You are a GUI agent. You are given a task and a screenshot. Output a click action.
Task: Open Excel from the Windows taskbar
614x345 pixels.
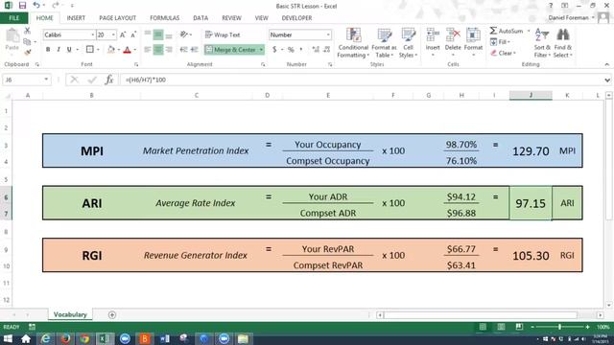click(104, 338)
